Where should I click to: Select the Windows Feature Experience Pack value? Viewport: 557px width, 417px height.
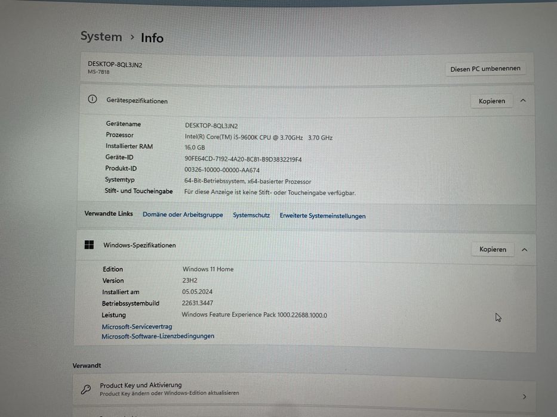[254, 315]
